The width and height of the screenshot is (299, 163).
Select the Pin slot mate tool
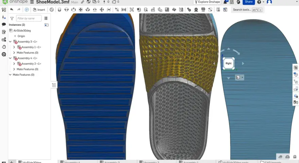pyautogui.click(x=95, y=10)
